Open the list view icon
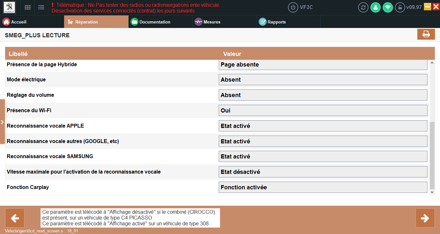440x234 pixels. (x=41, y=7)
